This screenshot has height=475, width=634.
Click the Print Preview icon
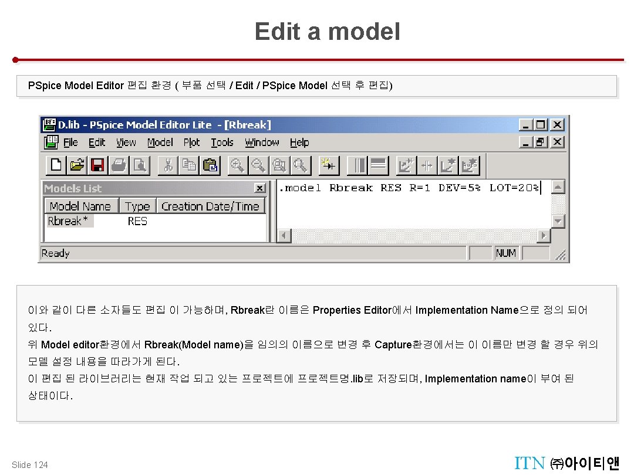tap(140, 165)
